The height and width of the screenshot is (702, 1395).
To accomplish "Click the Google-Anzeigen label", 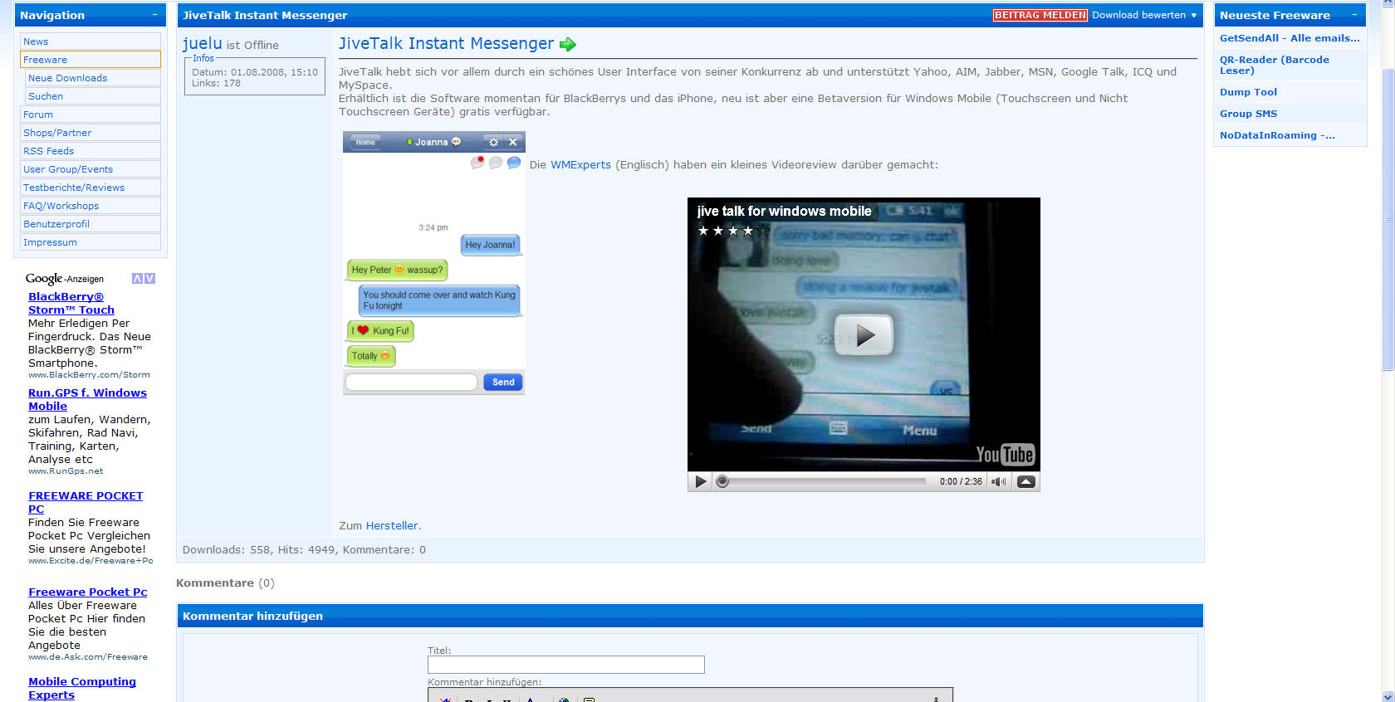I will pos(65,279).
